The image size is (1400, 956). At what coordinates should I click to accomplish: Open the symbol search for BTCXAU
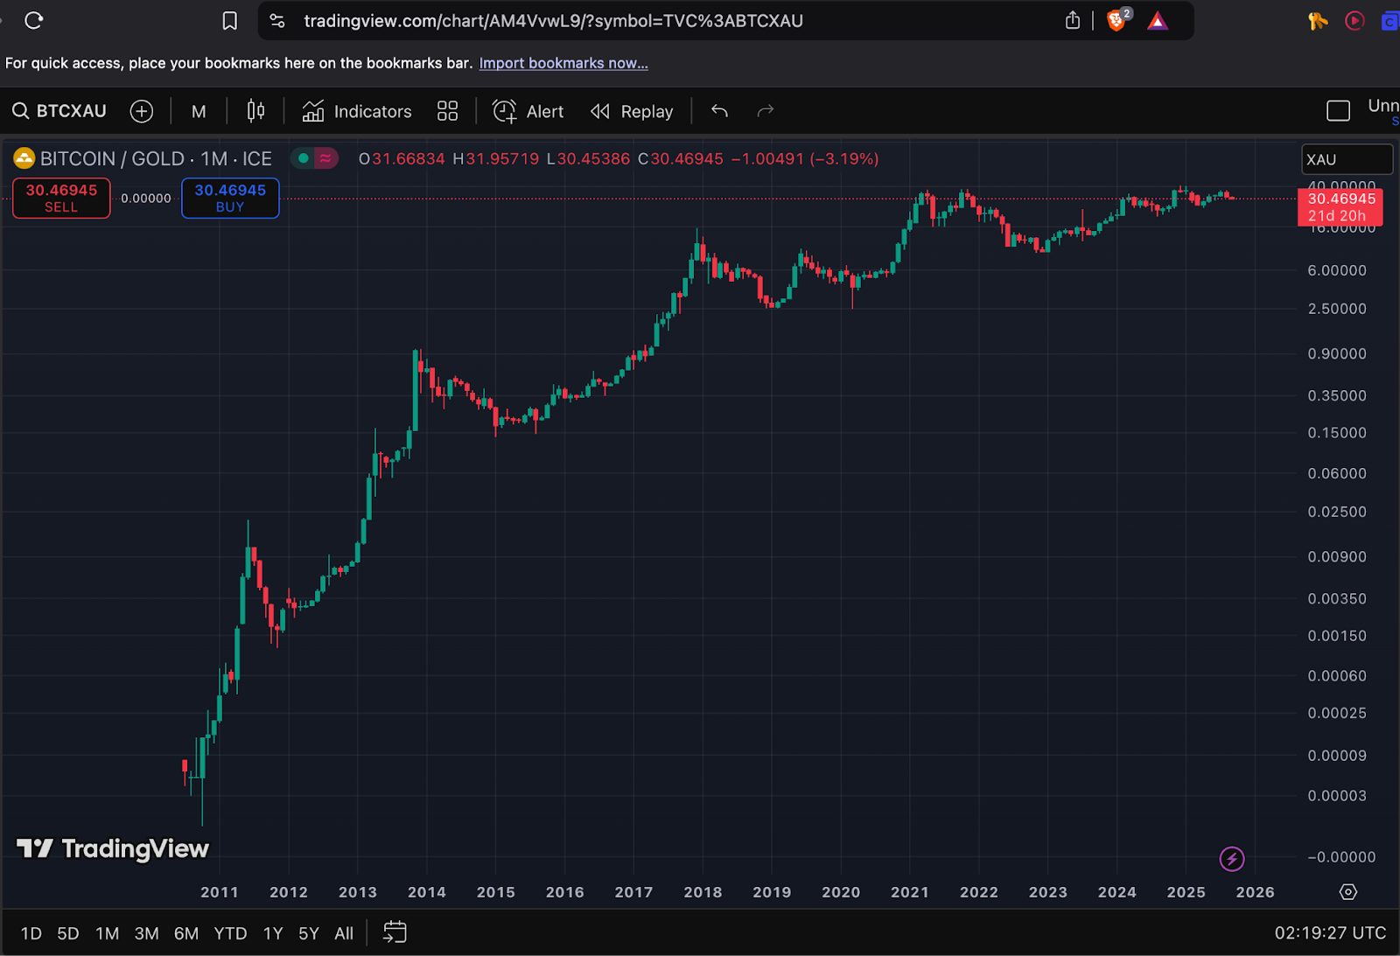(x=59, y=110)
